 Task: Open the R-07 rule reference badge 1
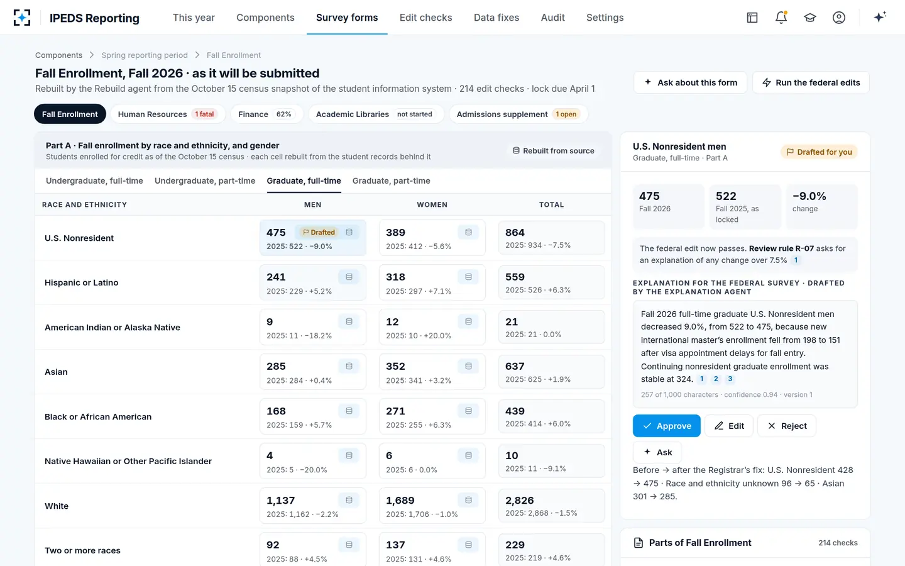point(796,260)
